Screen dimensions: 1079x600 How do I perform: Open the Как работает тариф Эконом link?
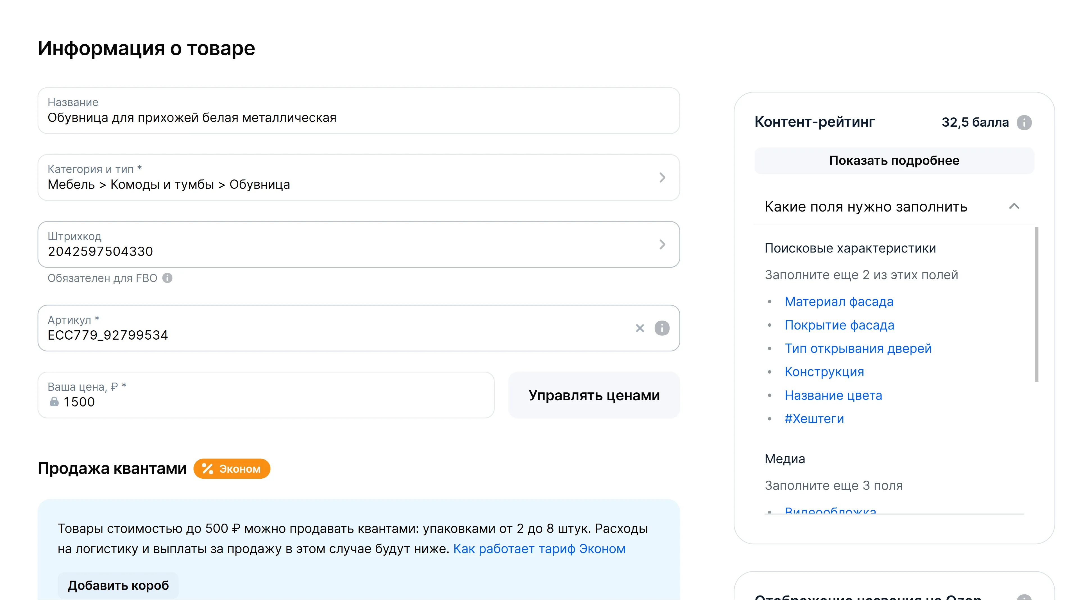click(x=539, y=549)
